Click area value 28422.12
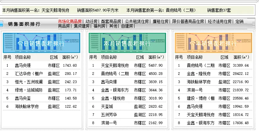The image size is (260, 133). coord(241,74)
